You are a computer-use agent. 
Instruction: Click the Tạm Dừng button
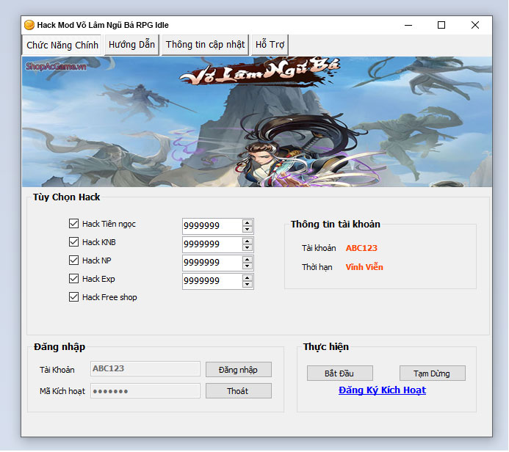[432, 373]
